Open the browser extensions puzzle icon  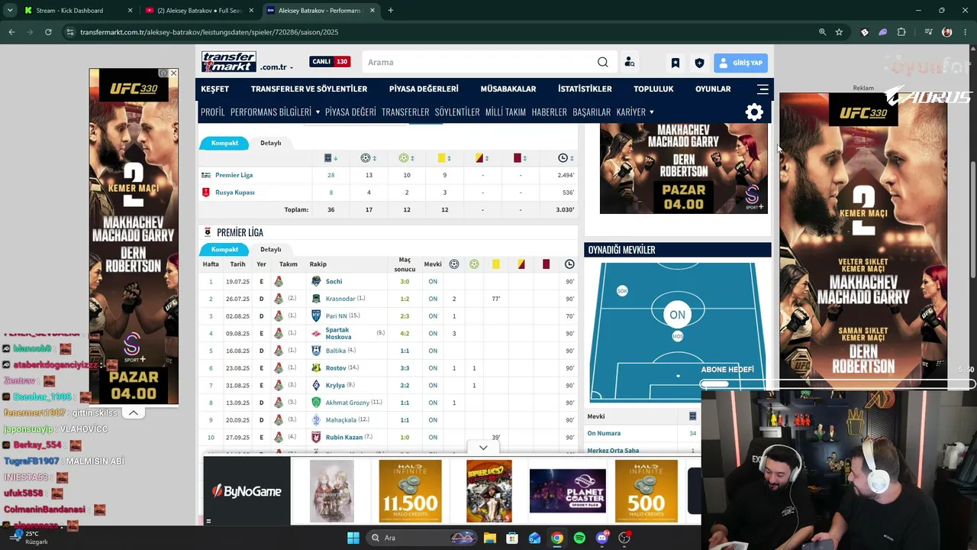pos(901,32)
